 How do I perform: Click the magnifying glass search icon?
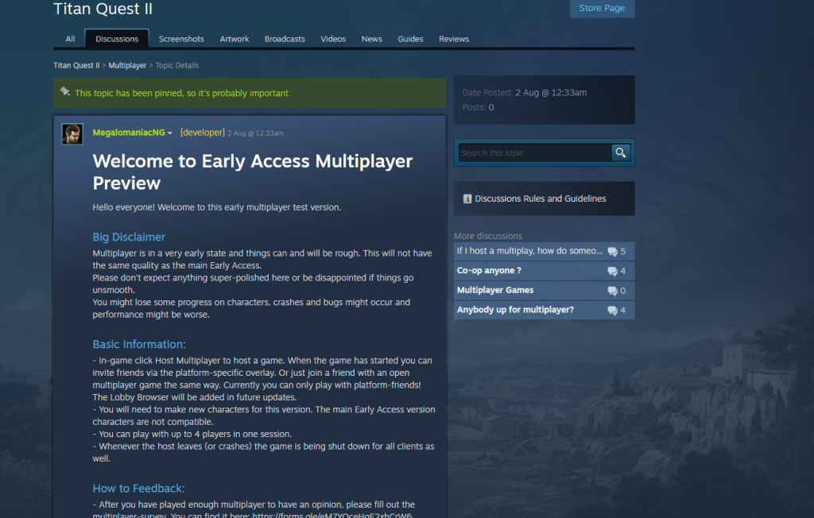coord(620,153)
